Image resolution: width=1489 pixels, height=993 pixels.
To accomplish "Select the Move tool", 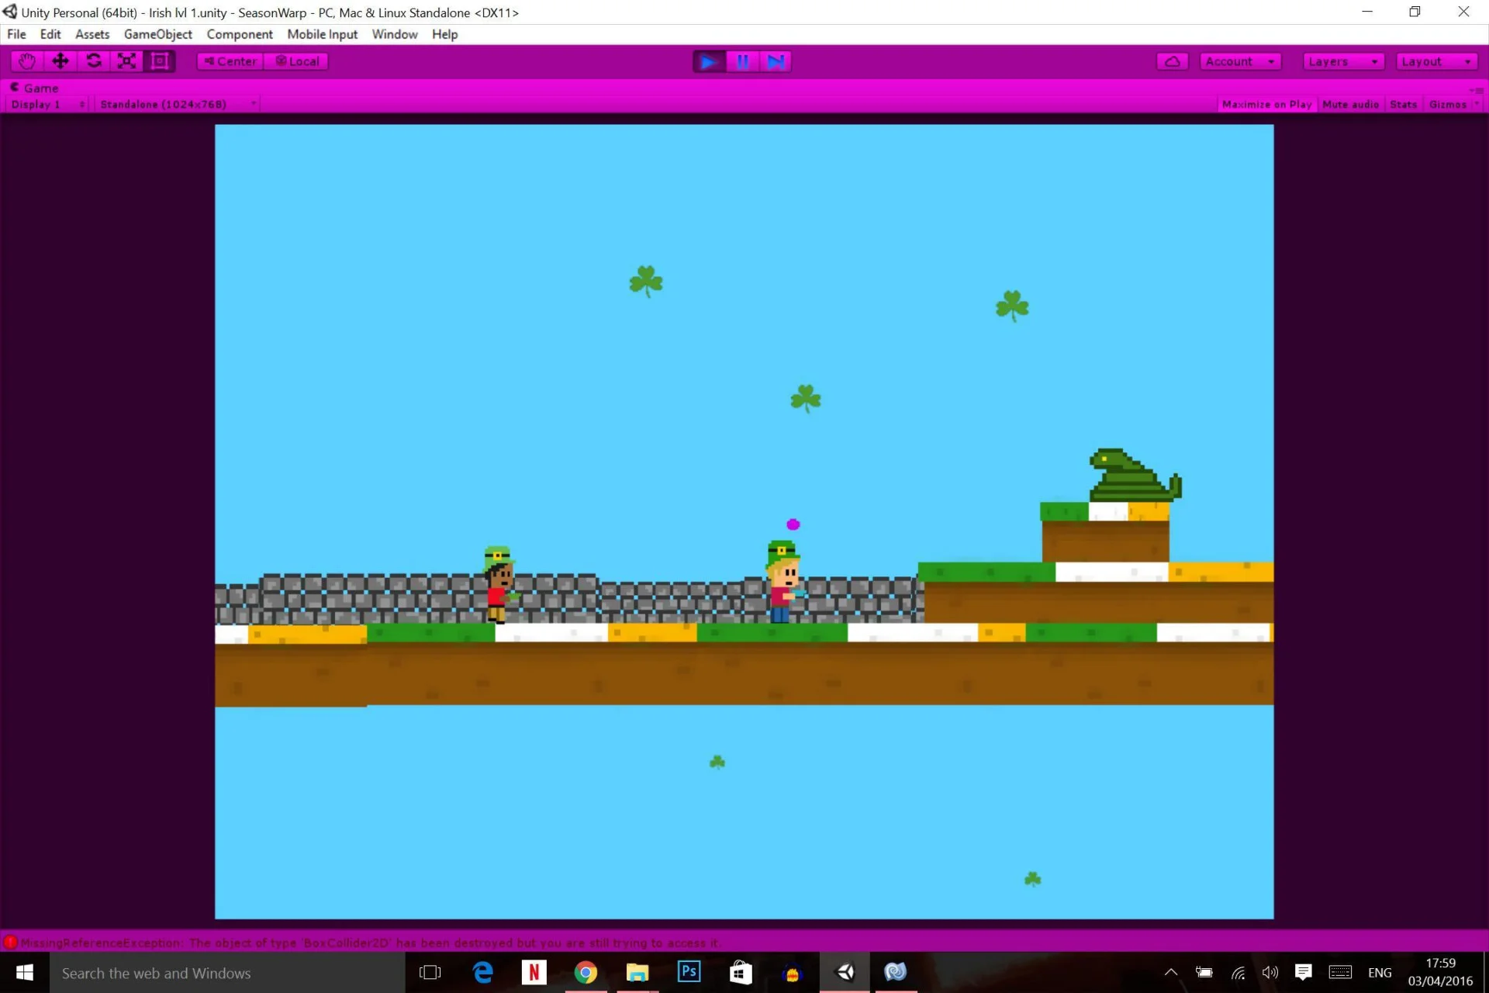I will coord(60,61).
